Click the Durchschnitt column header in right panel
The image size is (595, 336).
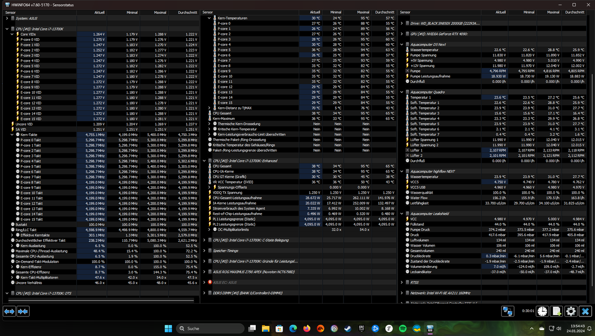coord(575,12)
